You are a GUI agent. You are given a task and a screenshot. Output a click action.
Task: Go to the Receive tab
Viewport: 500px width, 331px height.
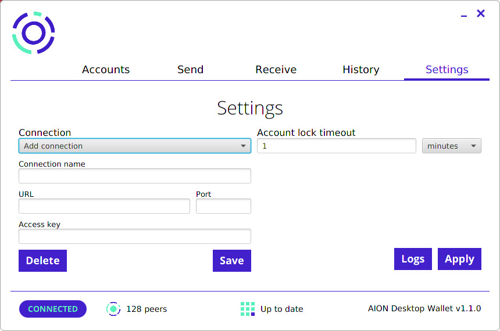[x=276, y=70]
